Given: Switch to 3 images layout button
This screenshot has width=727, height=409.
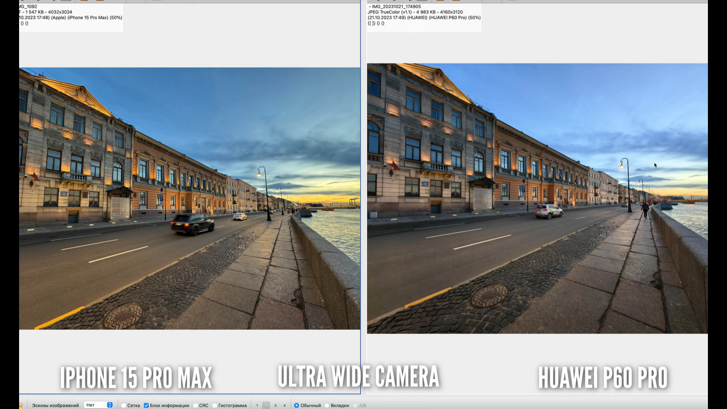Looking at the screenshot, I should click(x=275, y=405).
